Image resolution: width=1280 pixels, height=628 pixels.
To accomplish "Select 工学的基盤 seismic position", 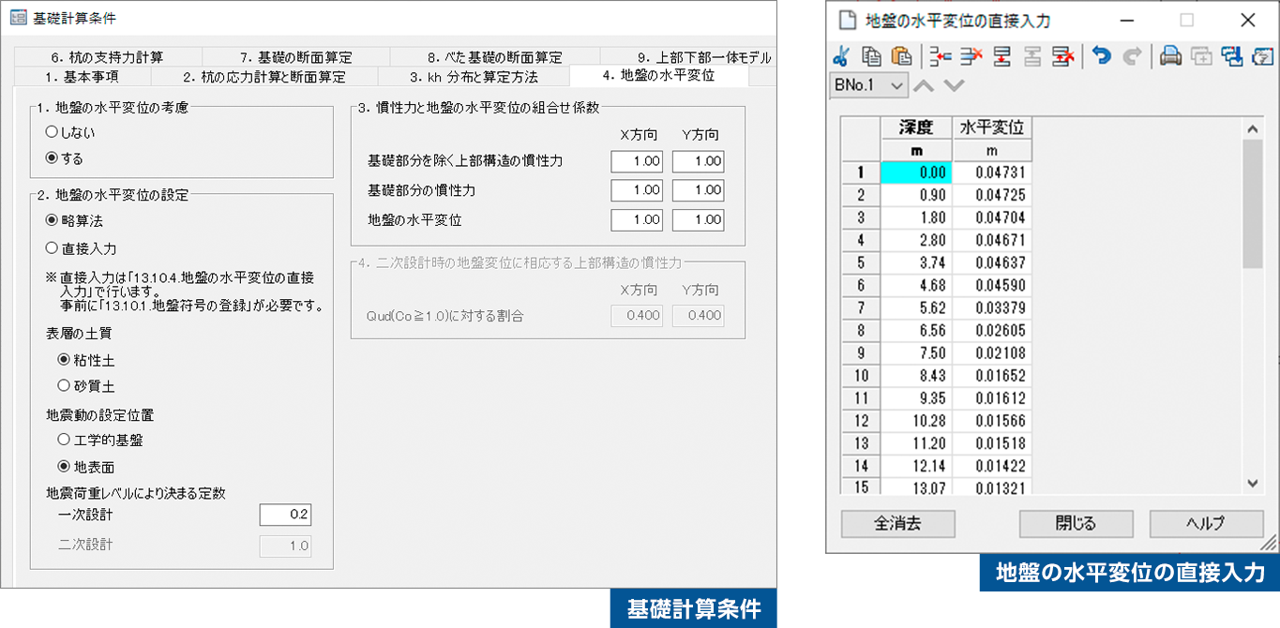I will [x=100, y=439].
